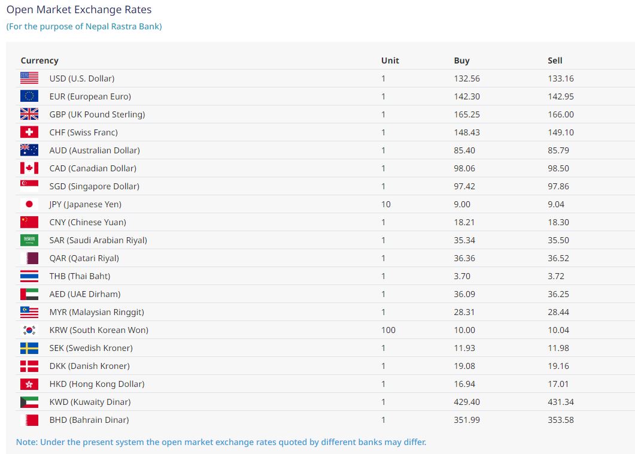
Task: Click the Swedish flag icon
Action: [x=29, y=348]
